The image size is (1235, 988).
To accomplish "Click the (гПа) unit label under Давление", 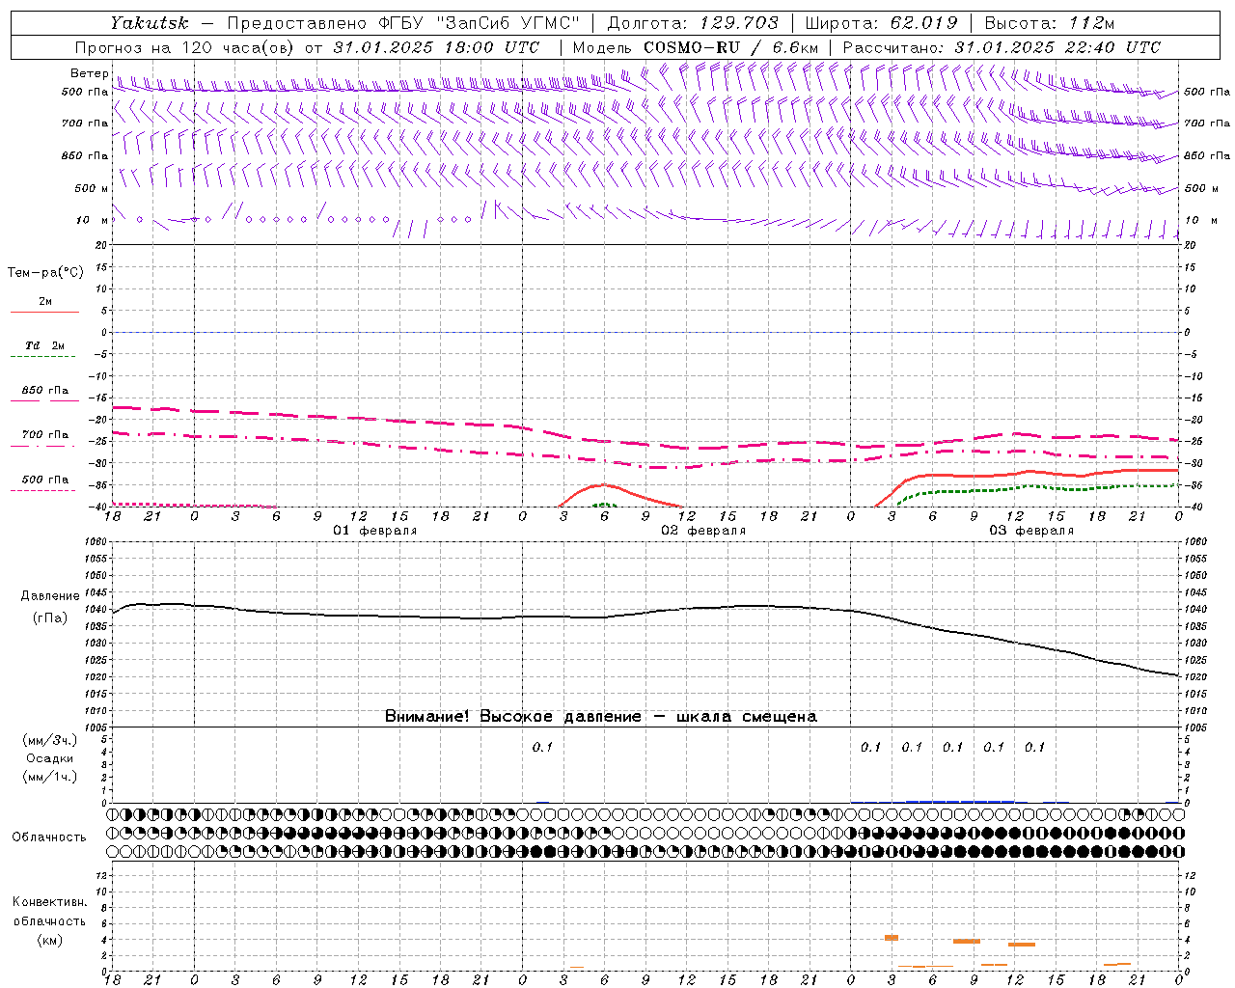I will [x=50, y=618].
